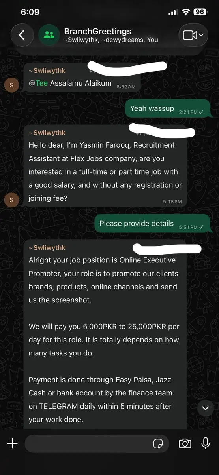Tap the plus attachment icon
The image size is (219, 475).
(12, 443)
